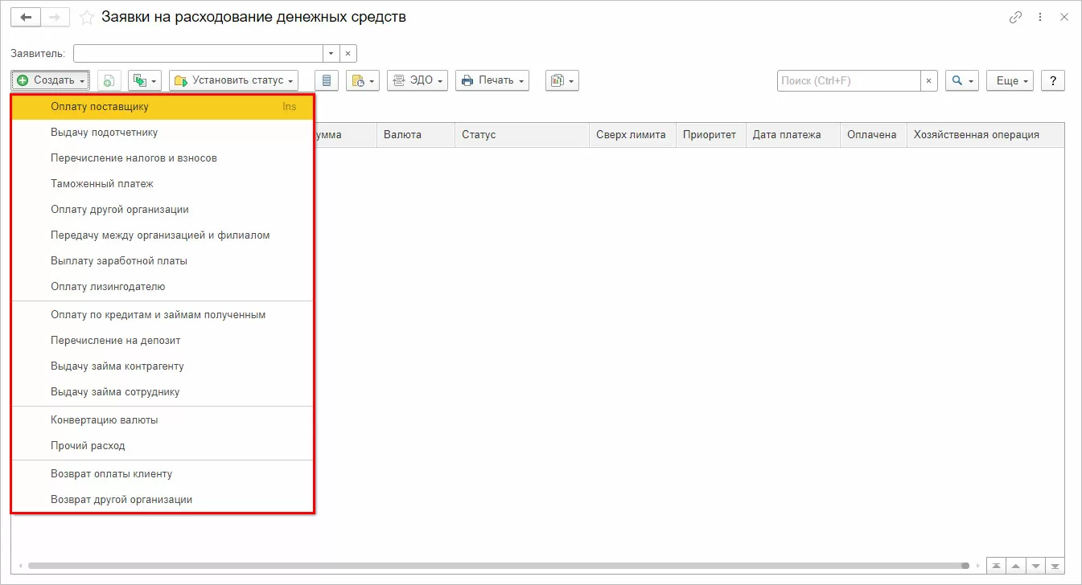Open help with the question mark button
The image size is (1082, 585).
(x=1053, y=80)
